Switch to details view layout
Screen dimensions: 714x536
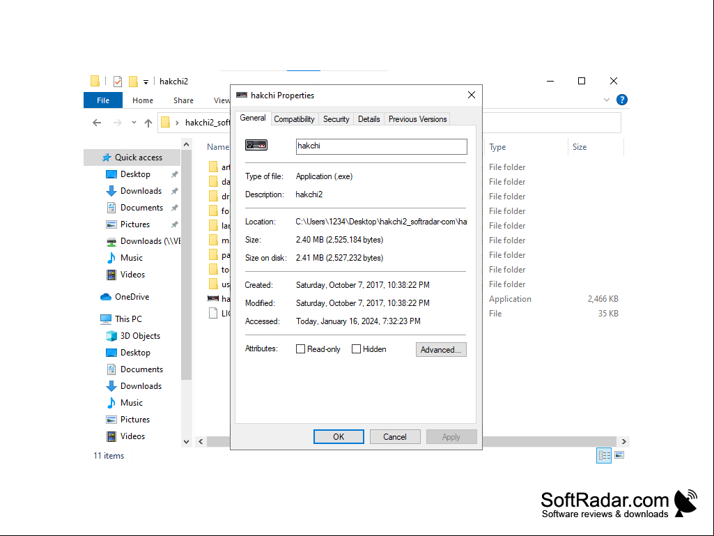click(604, 455)
